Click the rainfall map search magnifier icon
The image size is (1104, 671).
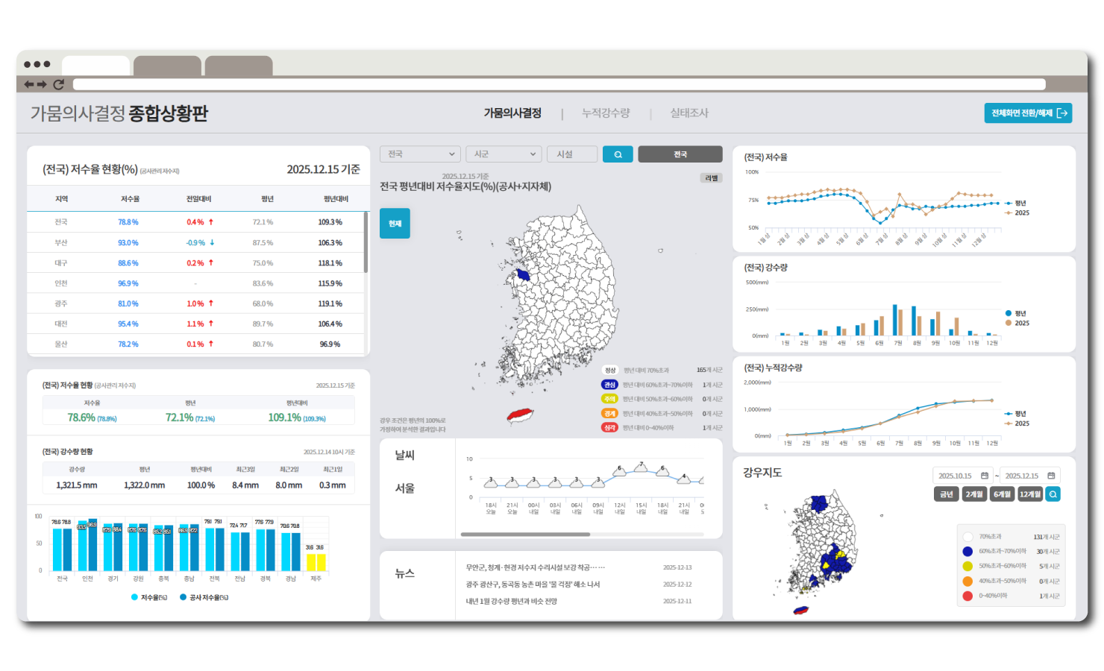pos(1053,494)
